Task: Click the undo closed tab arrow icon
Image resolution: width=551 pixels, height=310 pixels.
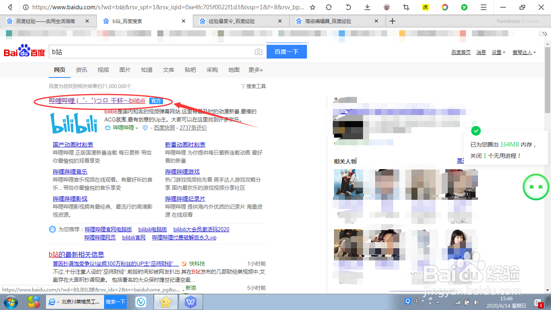Action: point(348,7)
